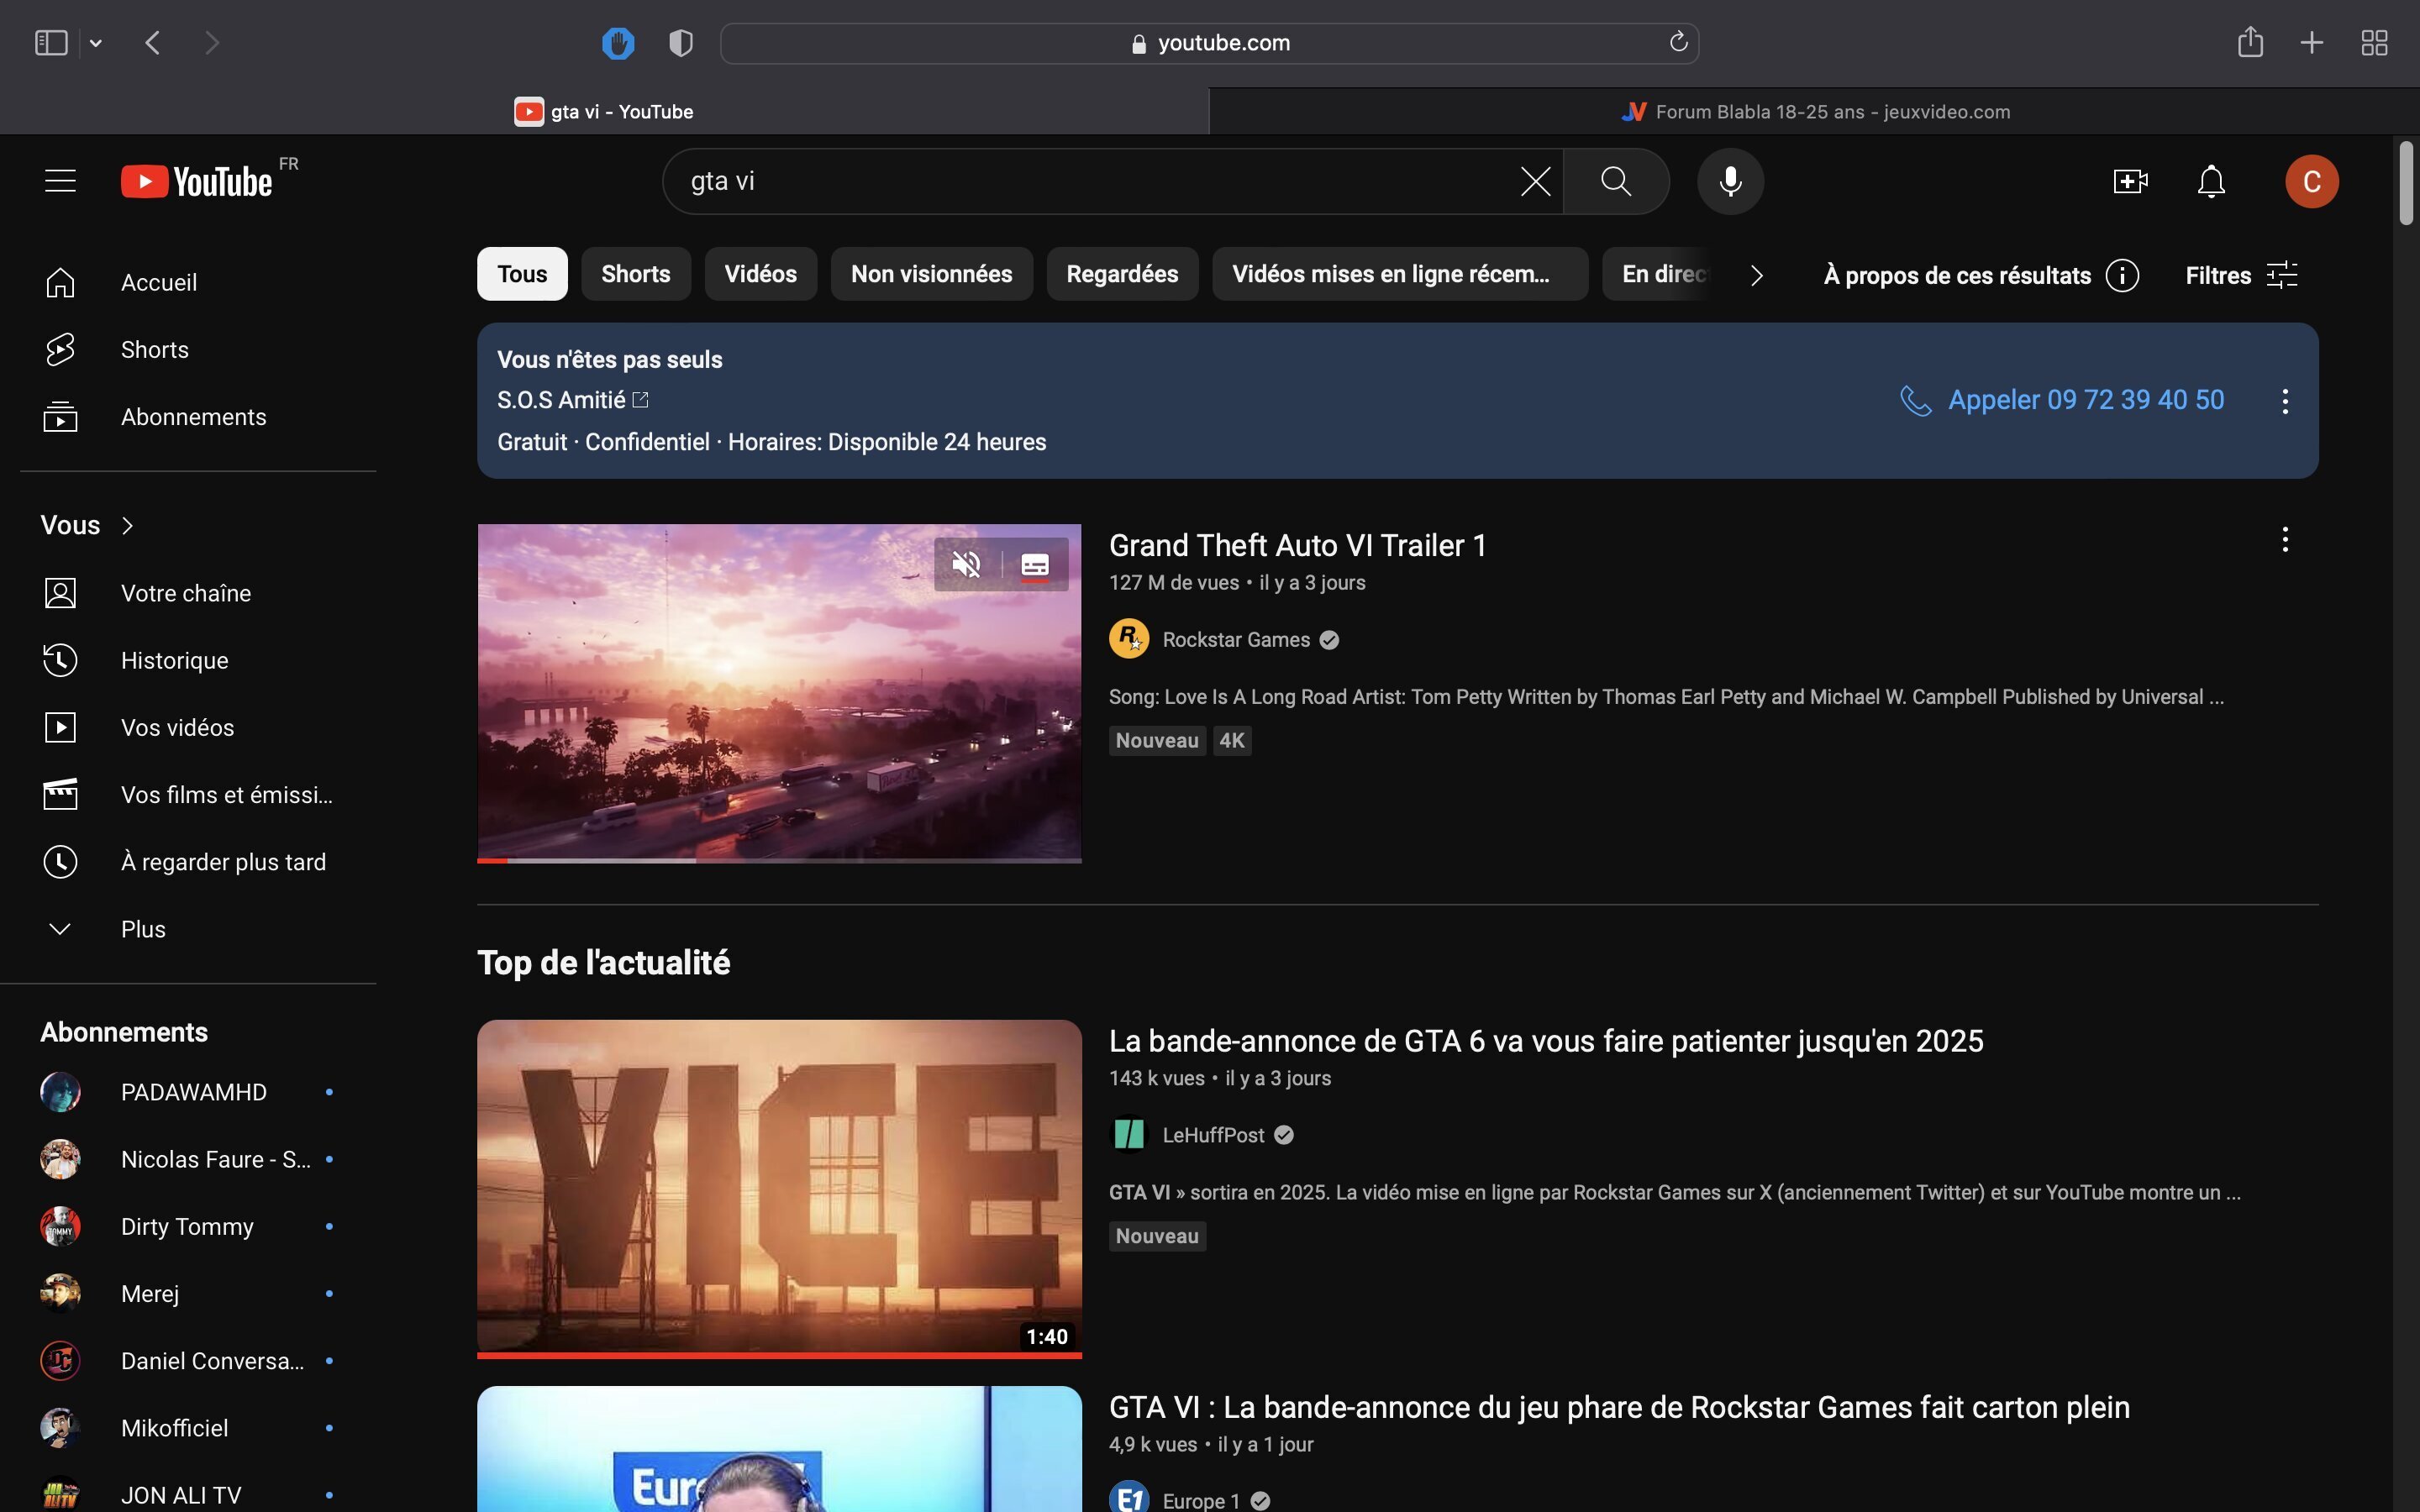
Task: Show the Safari tab overview
Action: [x=2374, y=43]
